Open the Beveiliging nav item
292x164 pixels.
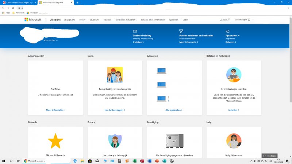tap(95, 20)
